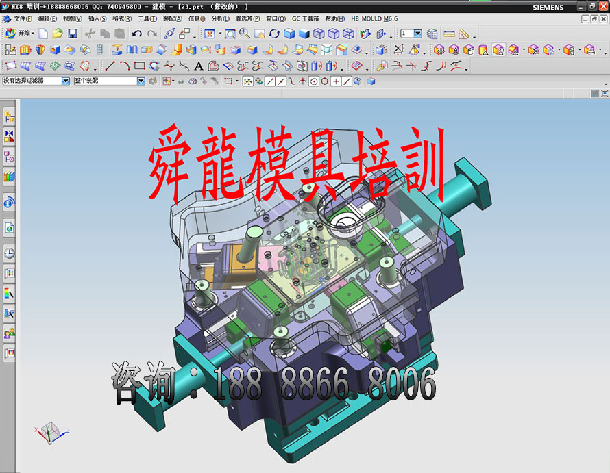This screenshot has height=473, width=610.
Task: Expand the rectangle selection method dropdown arrow
Action: pos(237,81)
